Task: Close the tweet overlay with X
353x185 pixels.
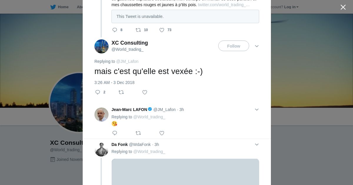Action: (343, 7)
